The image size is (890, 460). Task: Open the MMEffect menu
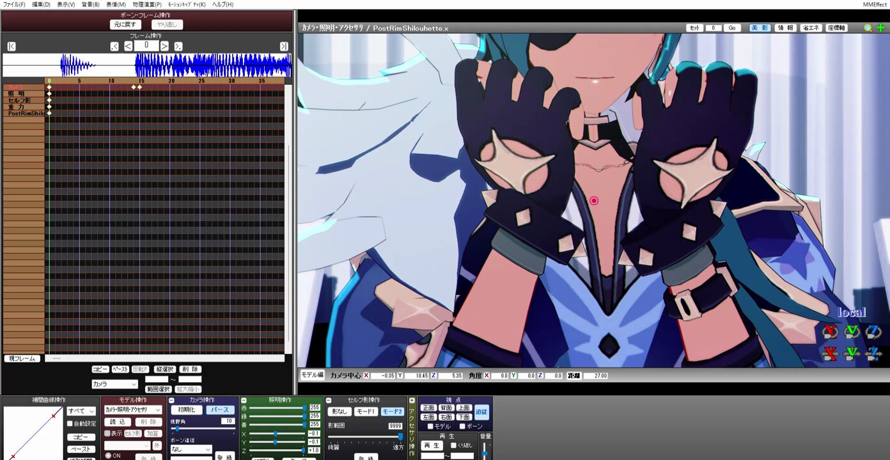click(x=875, y=4)
